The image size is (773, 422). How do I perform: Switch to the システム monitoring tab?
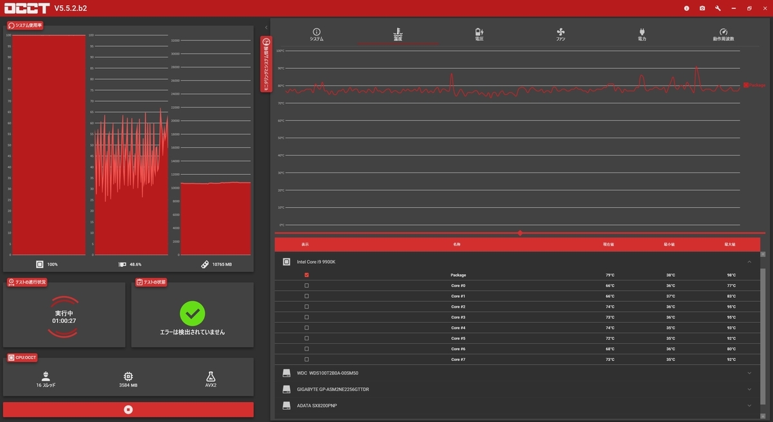click(x=316, y=35)
